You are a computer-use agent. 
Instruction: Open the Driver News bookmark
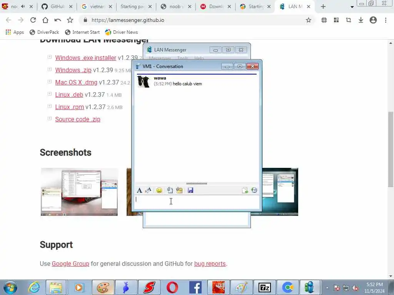[x=121, y=32]
